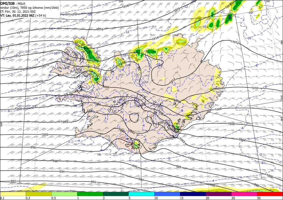This screenshot has height=200, width=283.
Task: Click the 15W longitude label
Action: pyautogui.click(x=194, y=1)
